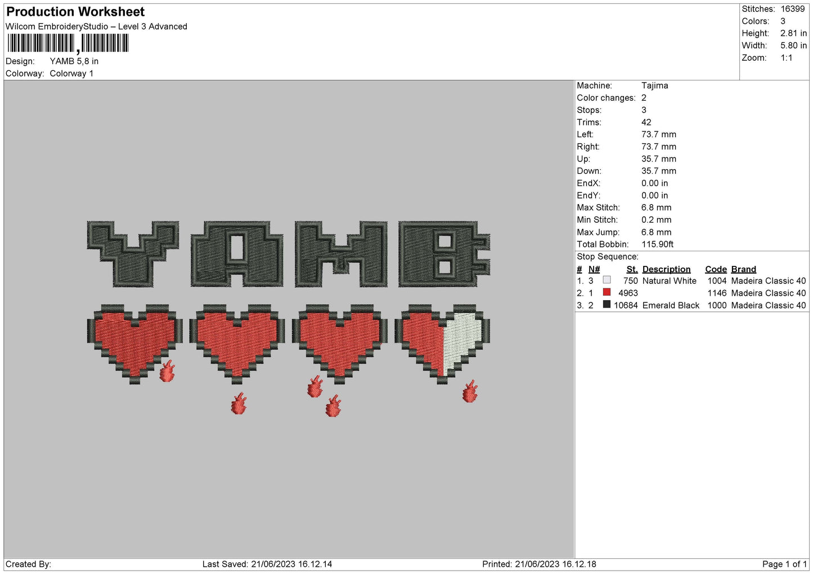This screenshot has height=574, width=813.
Task: Select the letter M in the embroidery design
Action: 341,254
